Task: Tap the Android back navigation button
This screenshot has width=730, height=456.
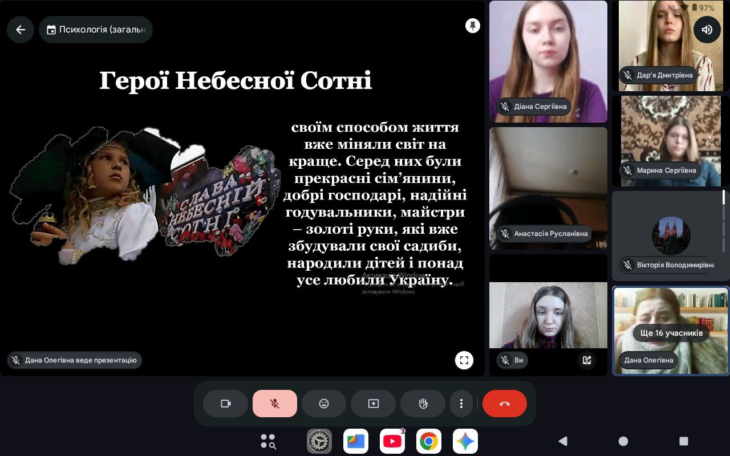Action: click(563, 441)
